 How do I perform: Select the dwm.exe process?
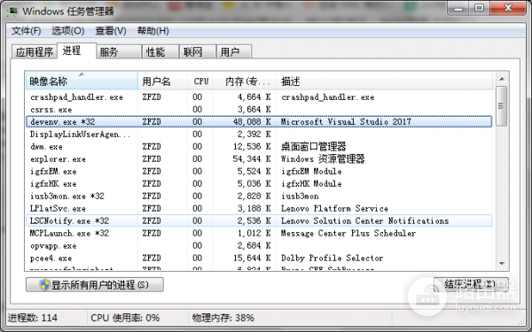click(x=259, y=147)
